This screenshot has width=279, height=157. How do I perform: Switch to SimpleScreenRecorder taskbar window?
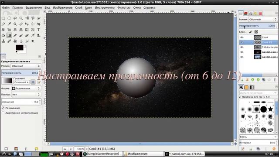pos(103,154)
